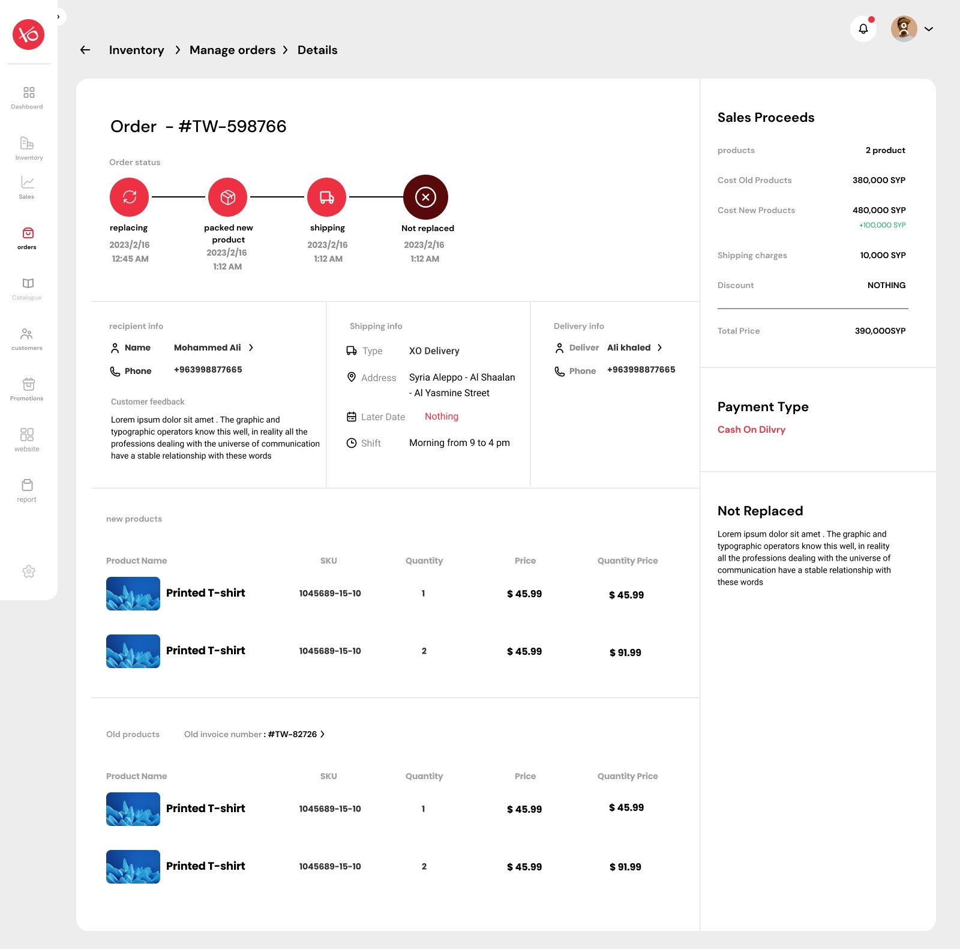Open the Catalogue section

point(28,288)
